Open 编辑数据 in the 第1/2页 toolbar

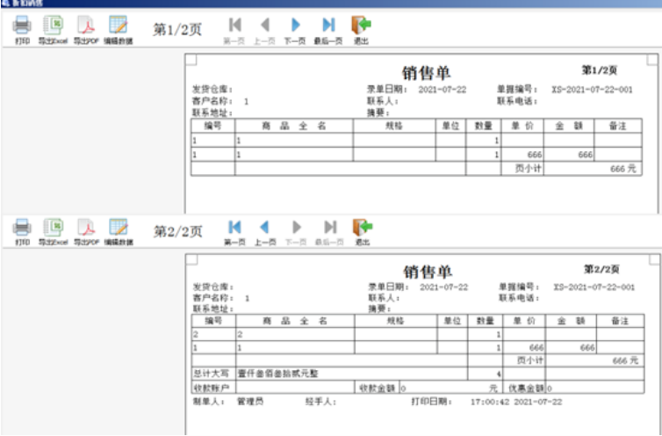pyautogui.click(x=116, y=26)
